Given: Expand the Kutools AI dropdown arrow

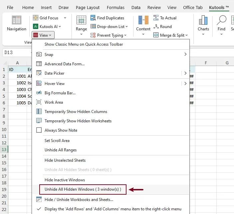Looking at the screenshot, I should [x=60, y=27].
